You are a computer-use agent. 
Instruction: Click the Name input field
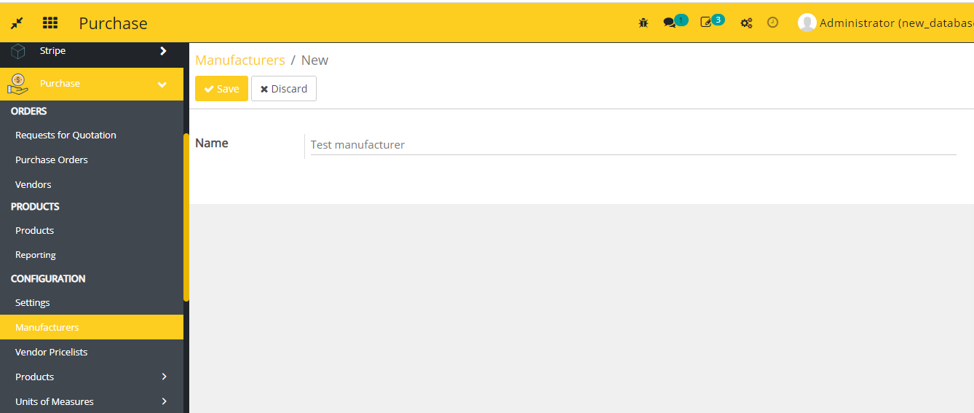(x=632, y=145)
